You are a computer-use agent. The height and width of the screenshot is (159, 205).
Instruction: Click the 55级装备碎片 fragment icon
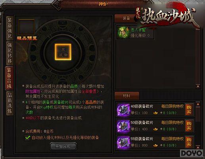point(123,142)
